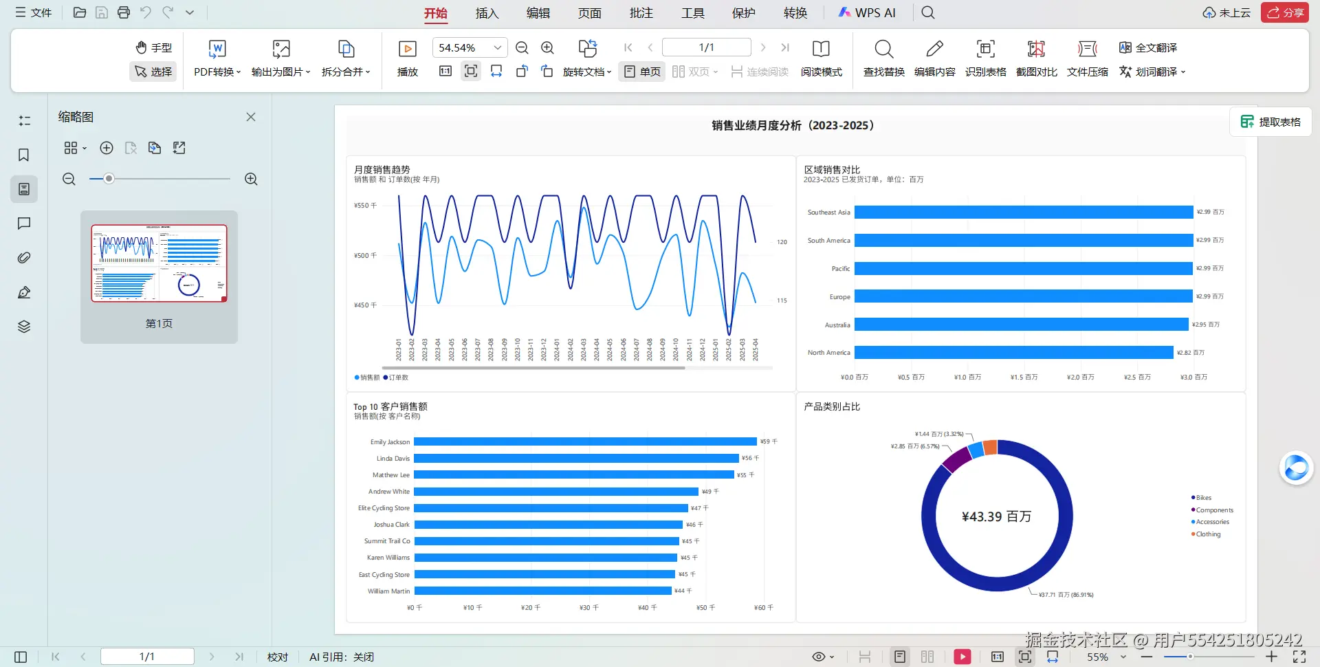
Task: Click the 文件压缩 icon
Action: [1087, 48]
